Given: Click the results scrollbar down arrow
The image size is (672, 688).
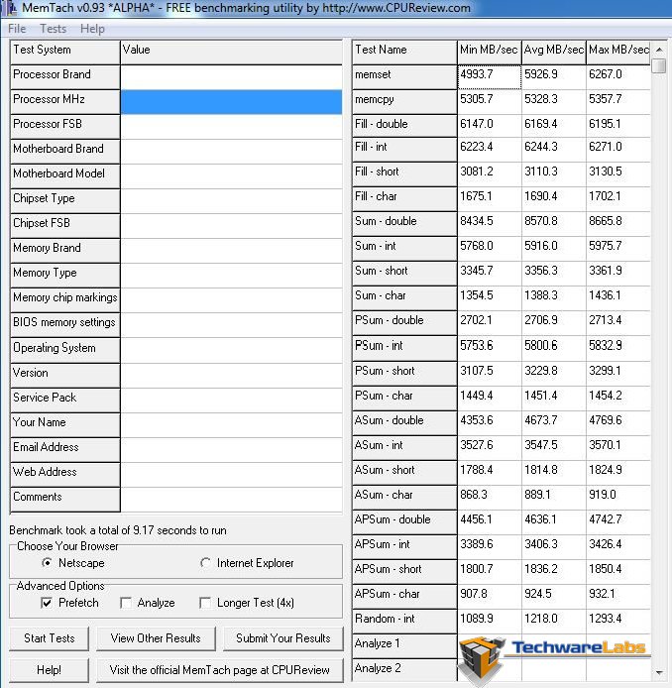Looking at the screenshot, I should (659, 673).
